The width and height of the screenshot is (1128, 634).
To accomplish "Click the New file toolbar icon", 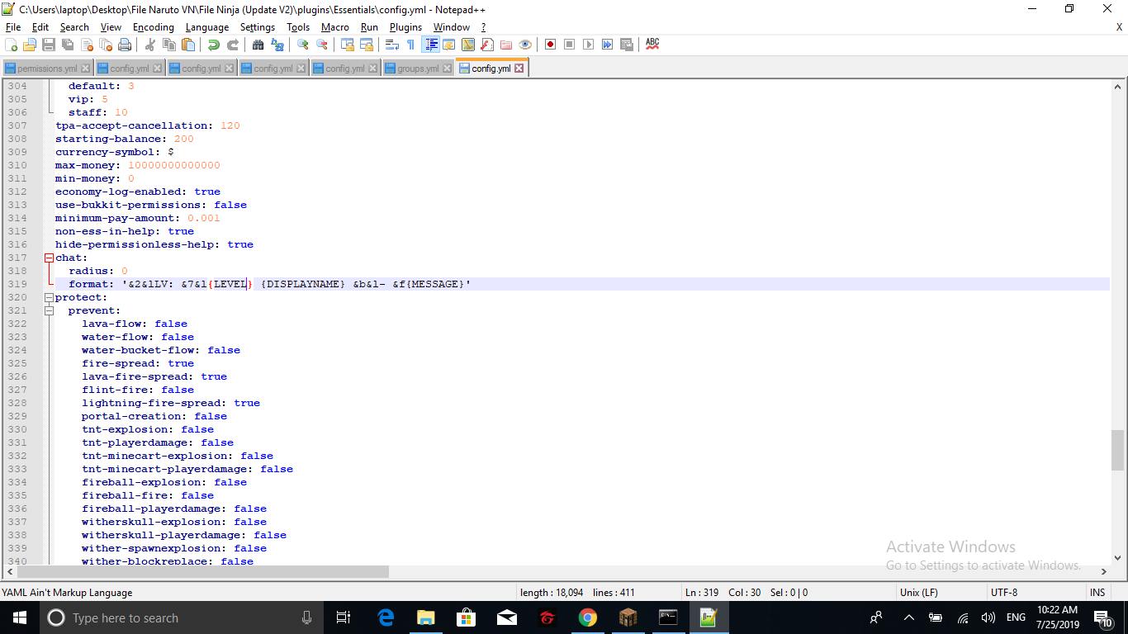I will coord(12,45).
